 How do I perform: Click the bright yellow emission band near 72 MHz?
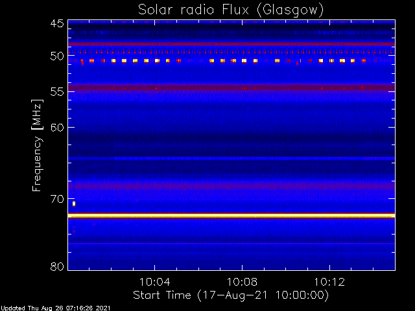click(x=231, y=216)
